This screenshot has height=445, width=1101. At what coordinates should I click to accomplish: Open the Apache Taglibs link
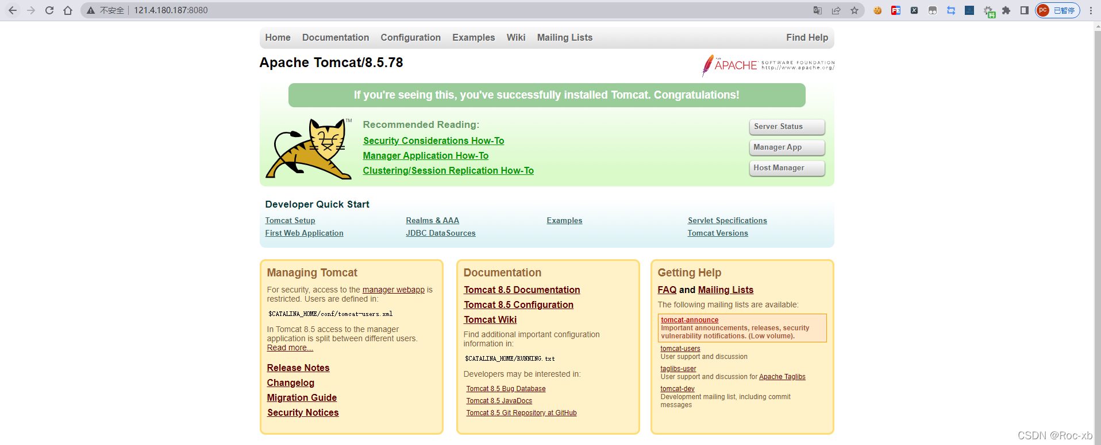tap(782, 377)
